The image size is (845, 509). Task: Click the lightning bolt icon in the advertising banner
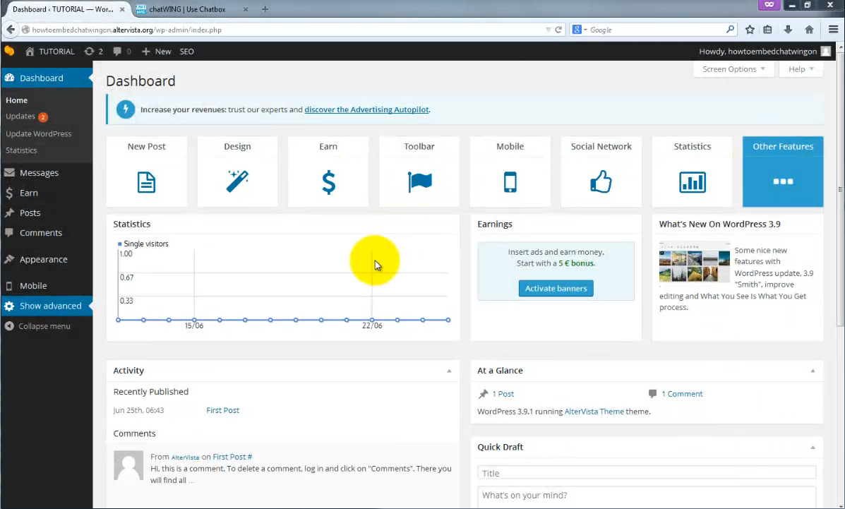point(126,109)
